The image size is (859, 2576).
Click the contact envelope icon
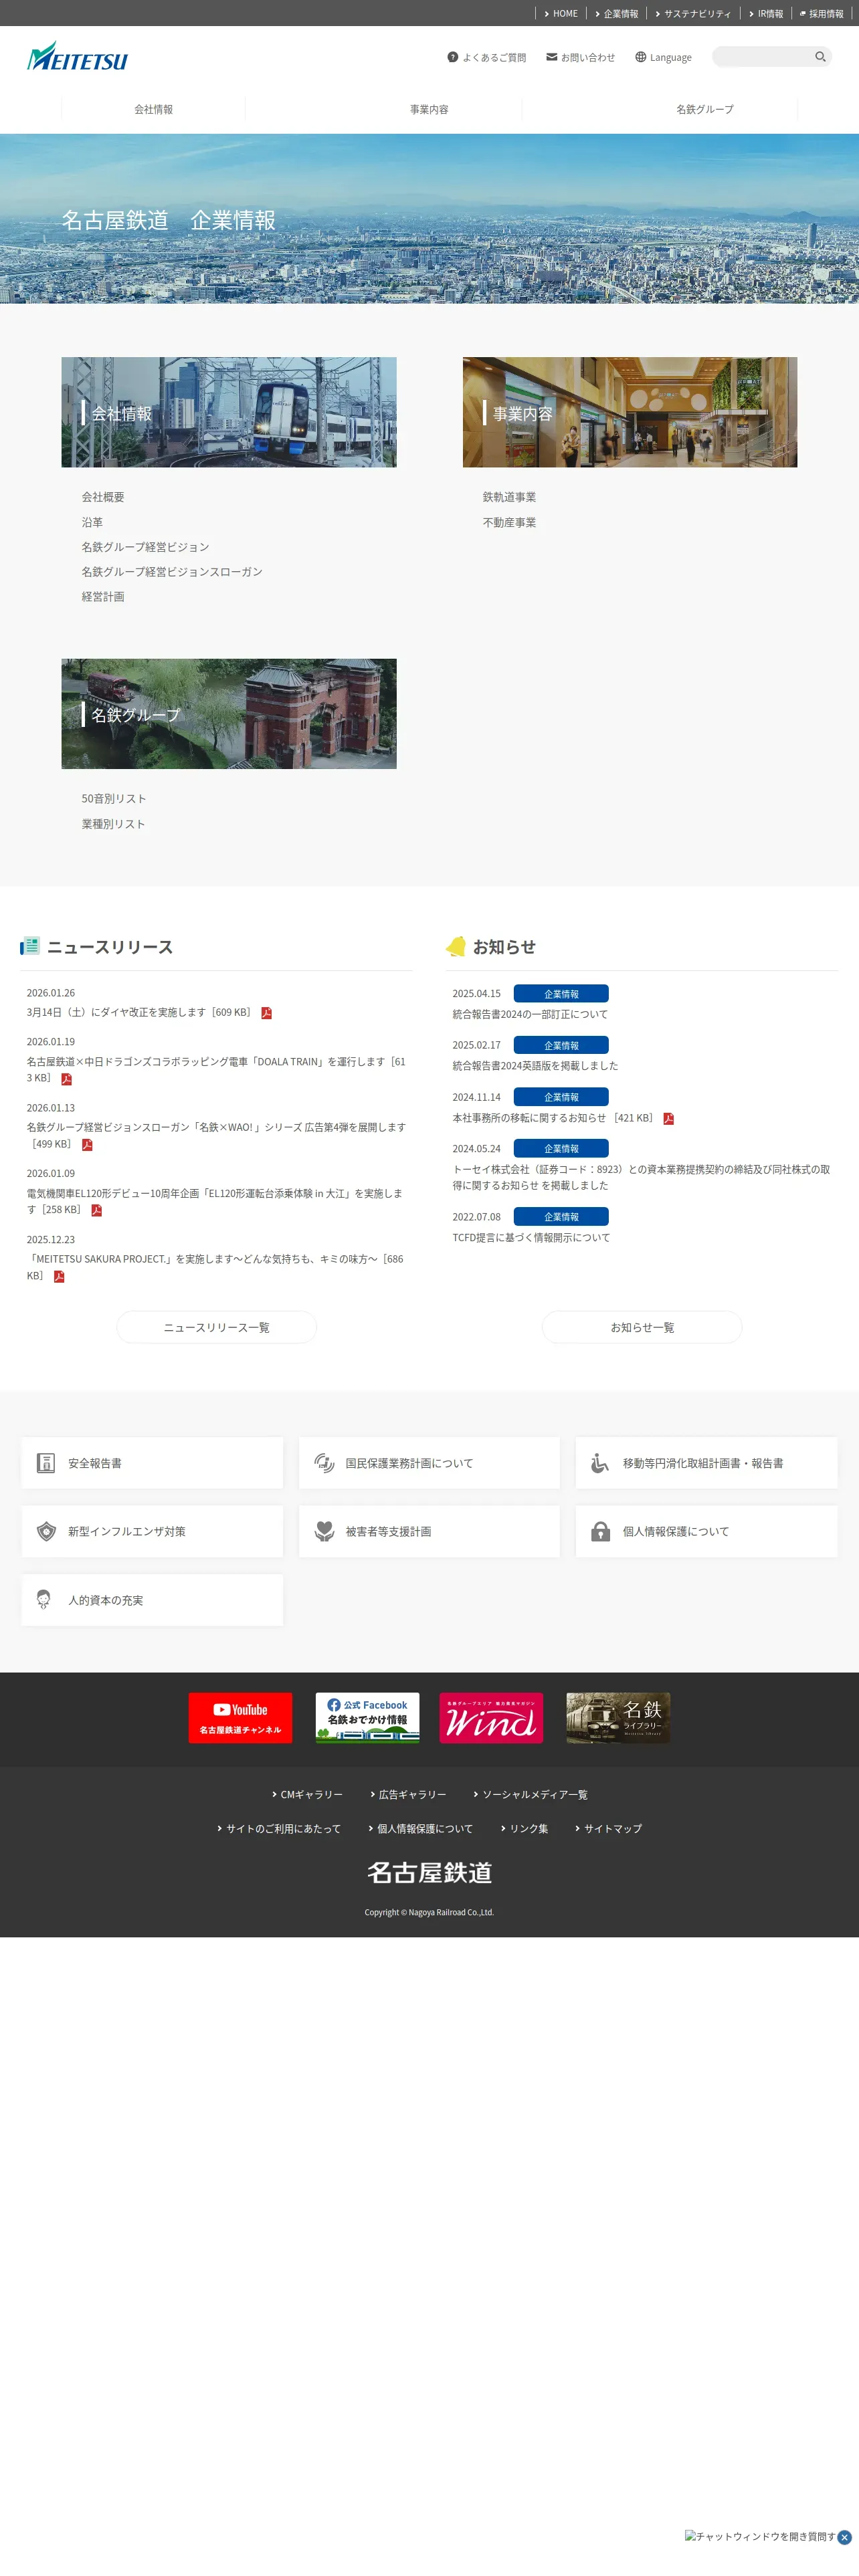pyautogui.click(x=551, y=57)
